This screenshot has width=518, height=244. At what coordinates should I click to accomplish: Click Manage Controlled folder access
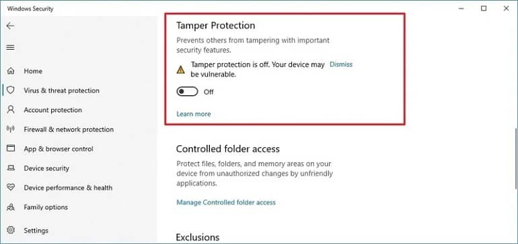click(x=226, y=202)
